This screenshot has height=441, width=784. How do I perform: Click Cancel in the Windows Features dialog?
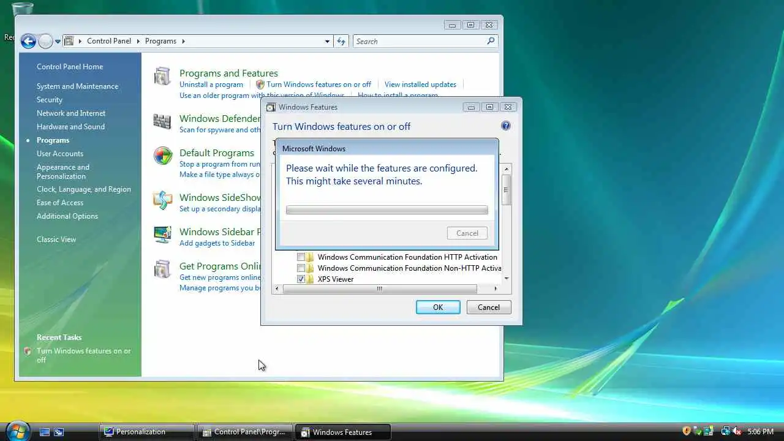(489, 307)
